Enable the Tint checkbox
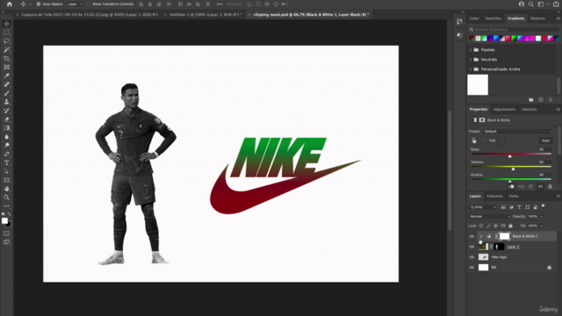 485,140
